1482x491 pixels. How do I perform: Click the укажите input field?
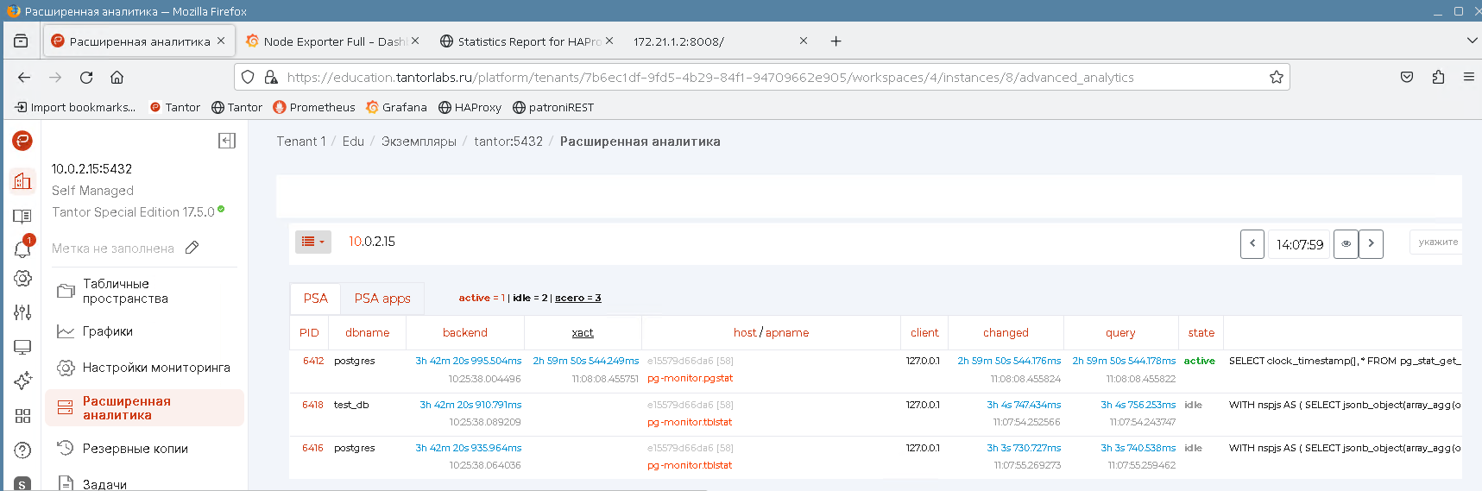click(1437, 242)
